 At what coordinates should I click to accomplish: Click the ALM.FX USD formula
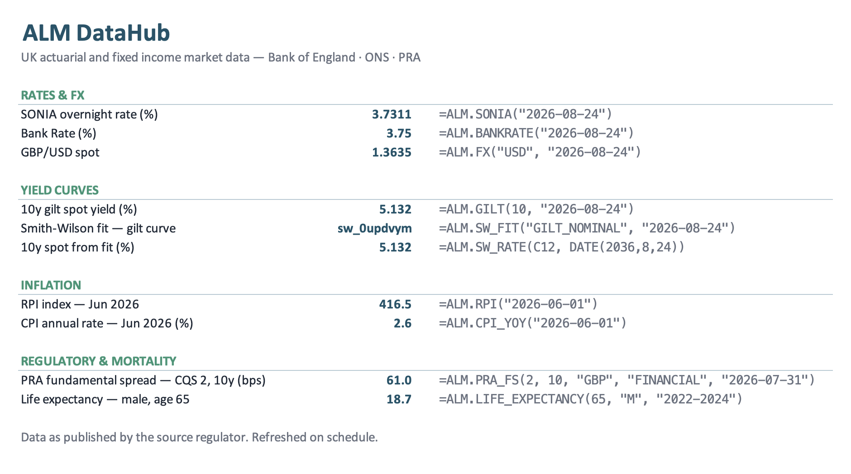[x=540, y=152]
